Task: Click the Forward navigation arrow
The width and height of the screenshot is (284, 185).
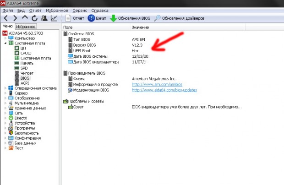Action: click(x=15, y=18)
